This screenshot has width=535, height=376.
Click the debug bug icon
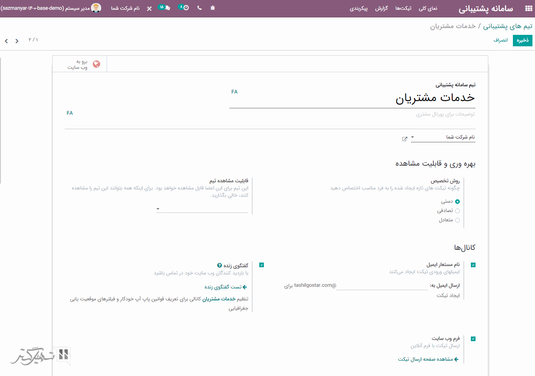[212, 8]
